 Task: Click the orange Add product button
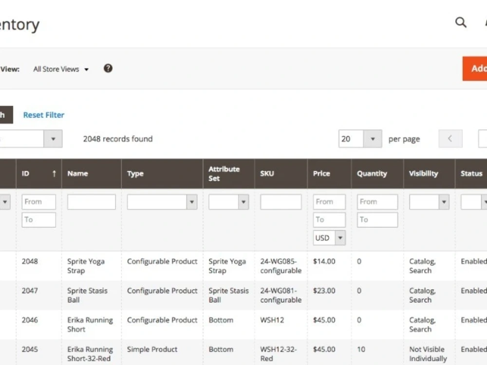tap(475, 69)
